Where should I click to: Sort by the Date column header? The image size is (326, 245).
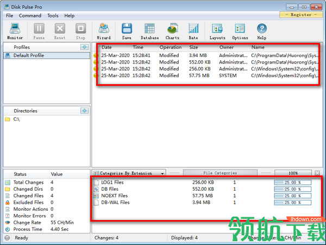[114, 47]
